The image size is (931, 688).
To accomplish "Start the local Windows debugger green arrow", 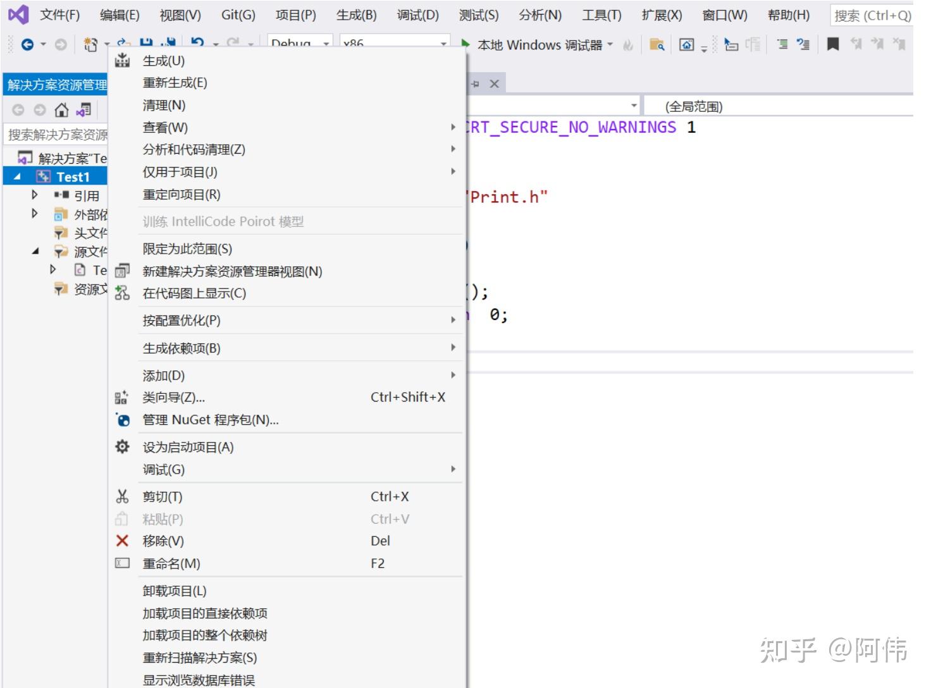I will (465, 44).
